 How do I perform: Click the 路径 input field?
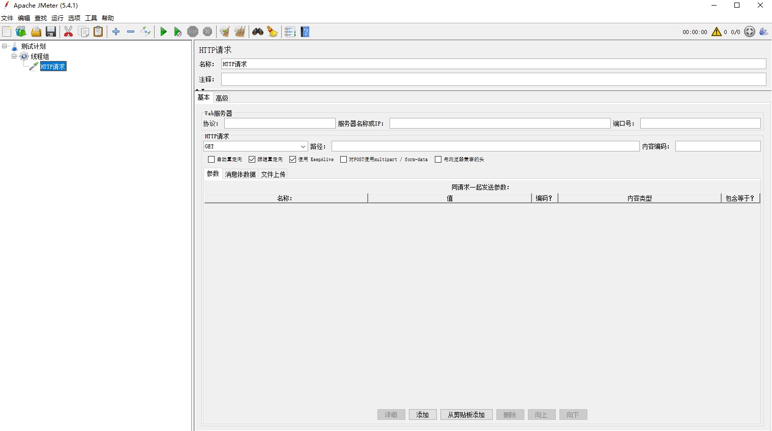[485, 146]
